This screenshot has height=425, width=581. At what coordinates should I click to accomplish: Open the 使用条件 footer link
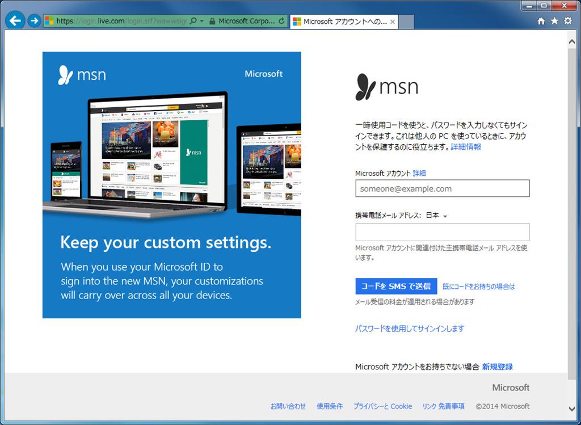tap(330, 406)
